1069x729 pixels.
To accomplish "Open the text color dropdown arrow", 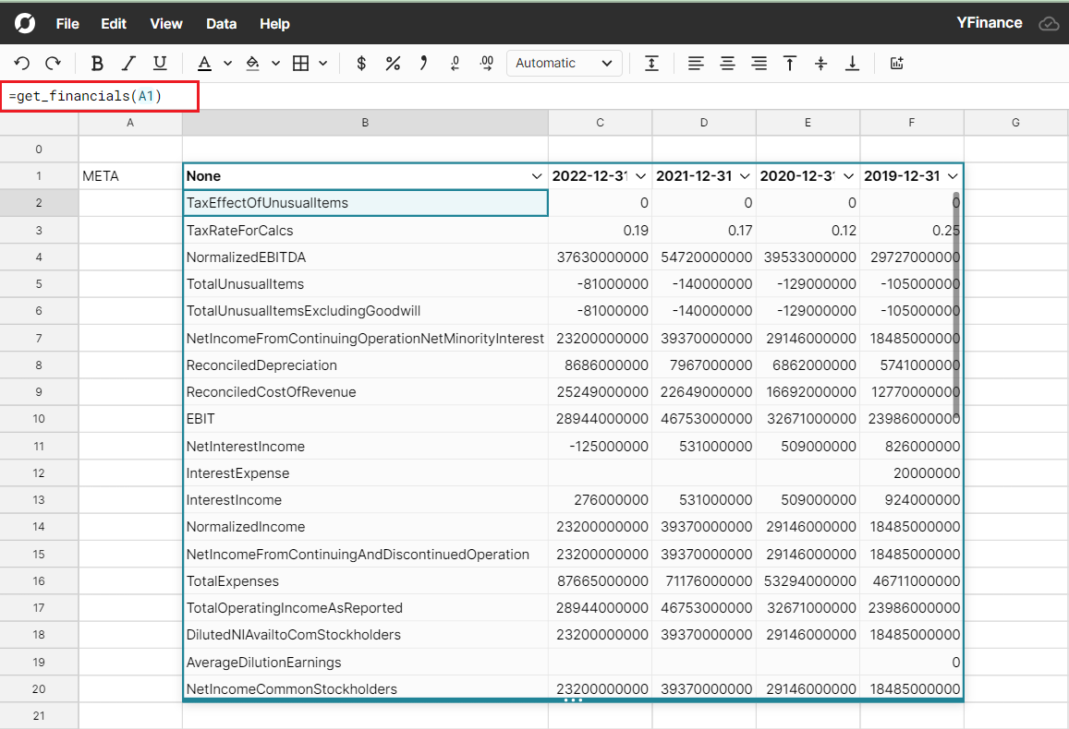I will point(227,63).
